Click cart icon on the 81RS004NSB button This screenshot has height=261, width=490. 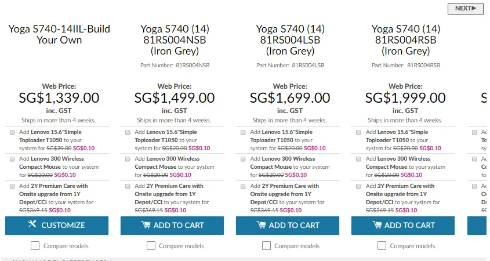click(146, 225)
